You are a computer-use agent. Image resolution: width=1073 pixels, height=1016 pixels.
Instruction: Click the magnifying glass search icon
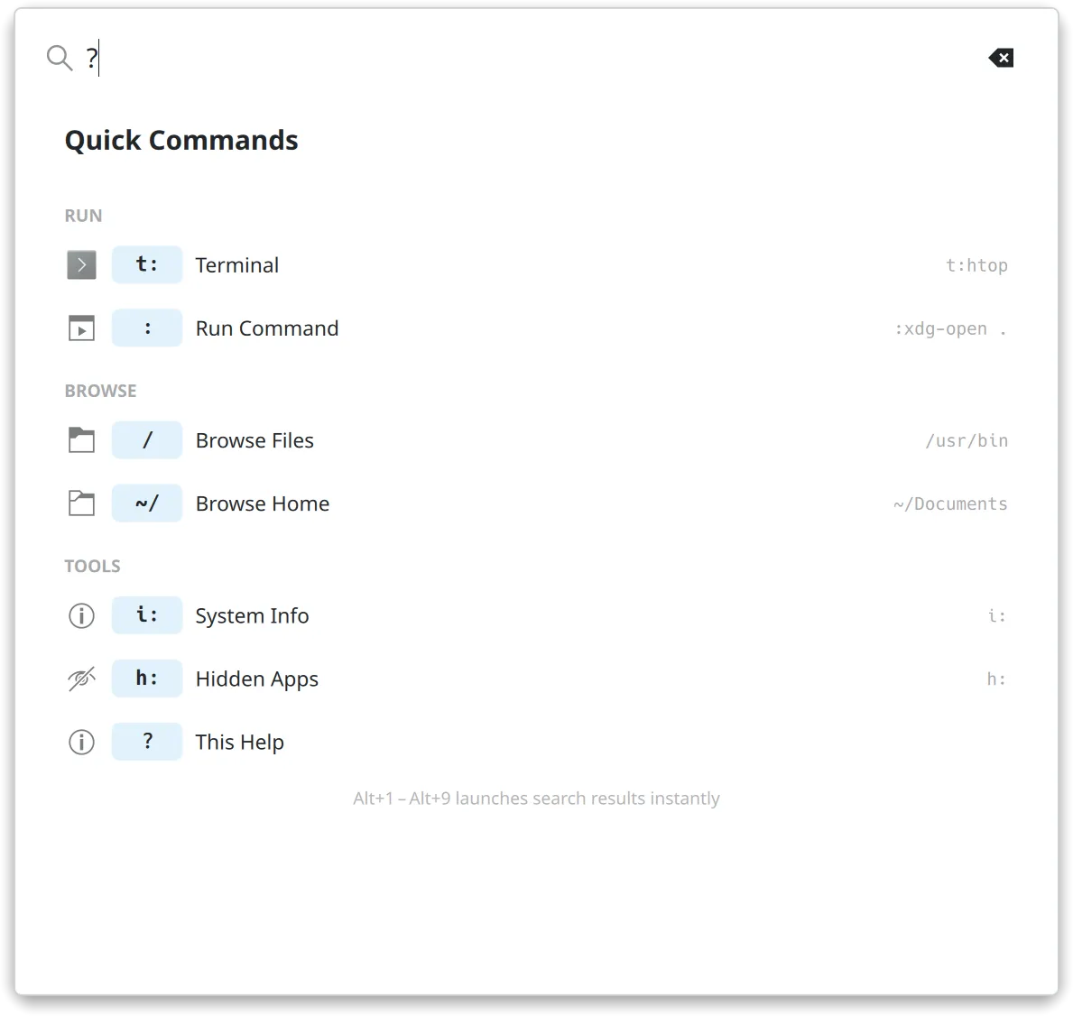[x=60, y=58]
